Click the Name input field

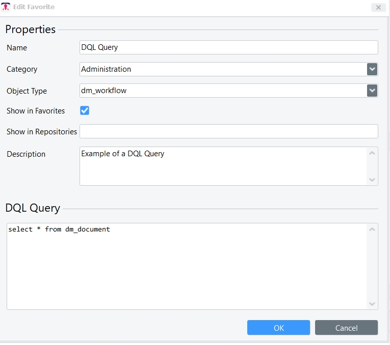click(228, 47)
